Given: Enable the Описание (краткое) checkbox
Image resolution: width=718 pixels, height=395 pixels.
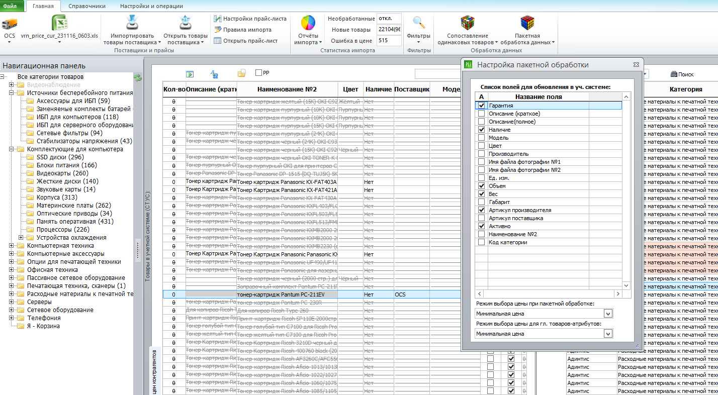Looking at the screenshot, I should 481,114.
